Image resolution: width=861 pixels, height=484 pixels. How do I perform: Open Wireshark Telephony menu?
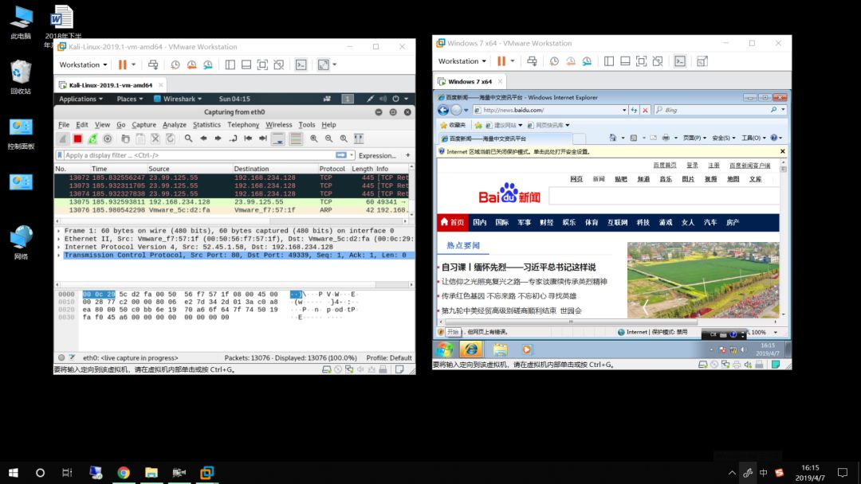243,125
